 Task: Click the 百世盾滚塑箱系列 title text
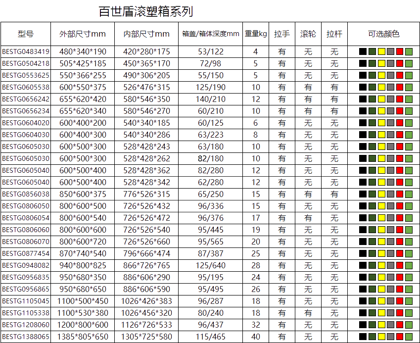[x=146, y=11]
